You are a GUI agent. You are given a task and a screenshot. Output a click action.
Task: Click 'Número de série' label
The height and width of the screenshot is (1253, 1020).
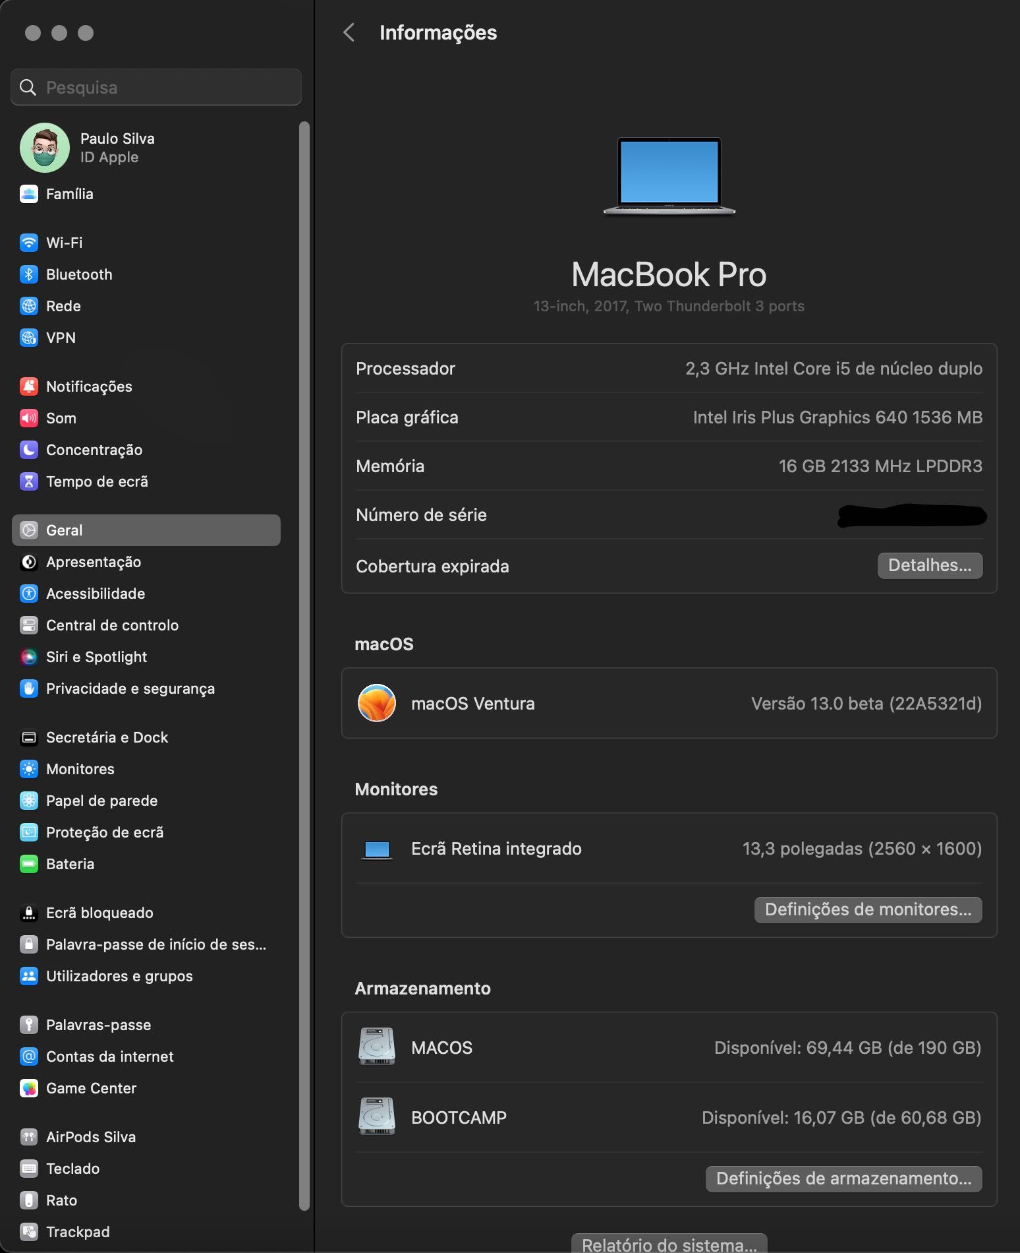click(421, 515)
